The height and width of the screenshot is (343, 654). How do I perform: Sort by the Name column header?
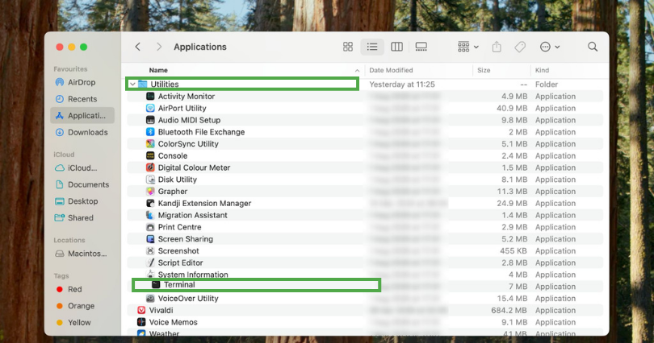point(158,70)
